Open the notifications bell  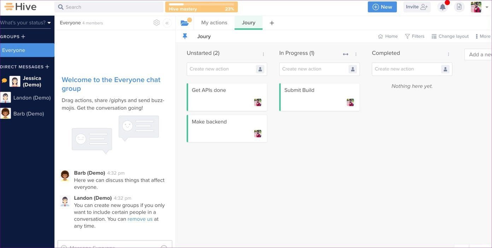tap(443, 7)
